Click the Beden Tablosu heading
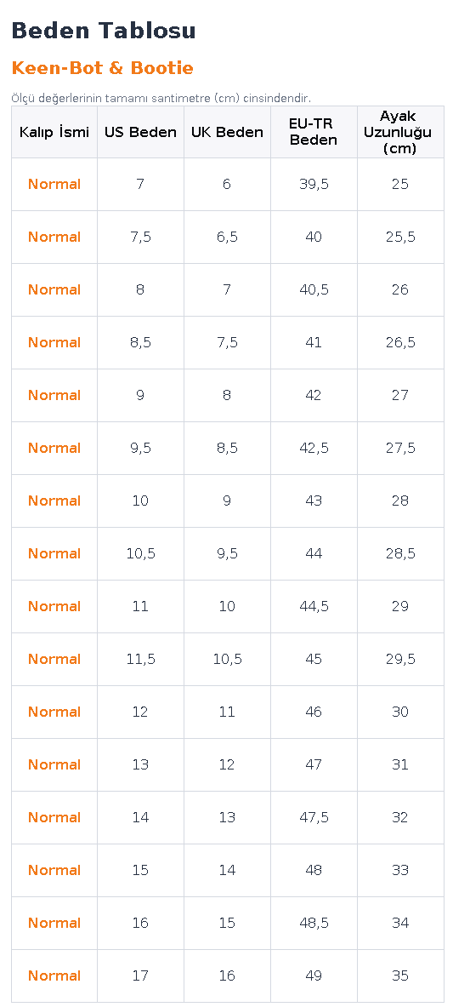The image size is (453, 1007). [x=104, y=31]
